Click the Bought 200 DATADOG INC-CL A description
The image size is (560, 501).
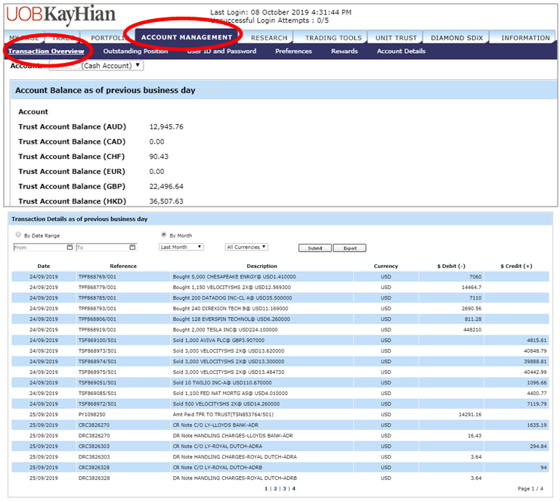[232, 298]
